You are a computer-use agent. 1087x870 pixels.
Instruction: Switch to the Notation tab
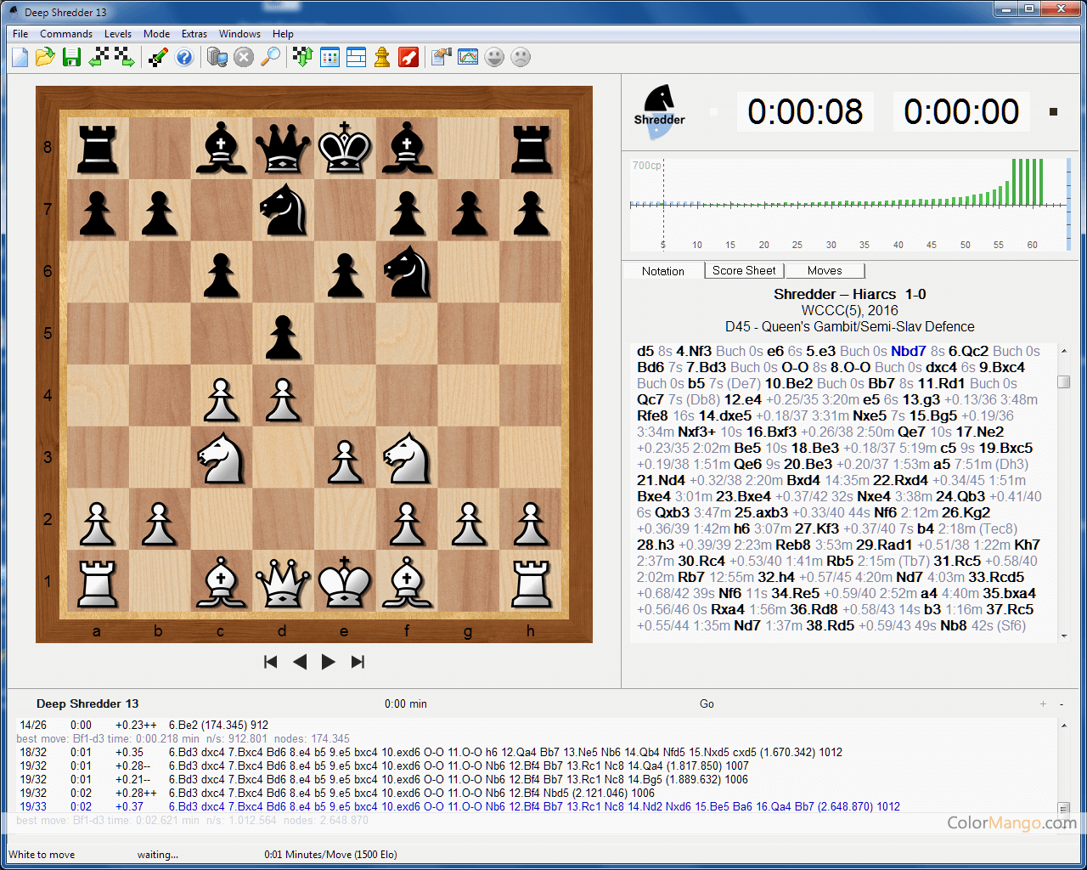click(663, 271)
